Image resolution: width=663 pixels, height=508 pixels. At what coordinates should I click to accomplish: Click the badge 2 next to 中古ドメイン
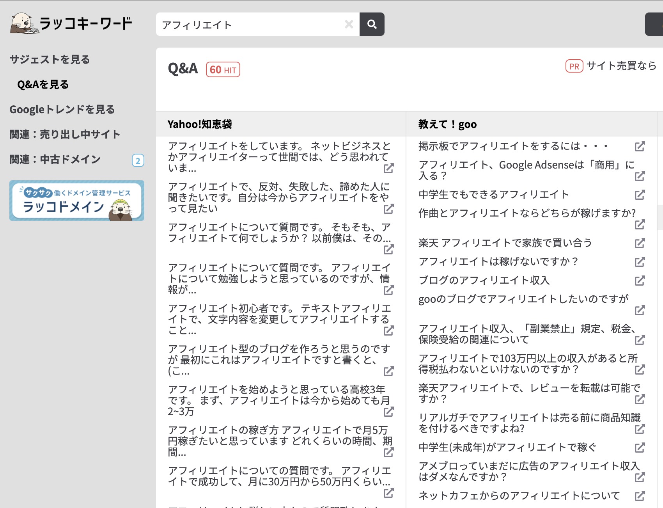(x=138, y=160)
